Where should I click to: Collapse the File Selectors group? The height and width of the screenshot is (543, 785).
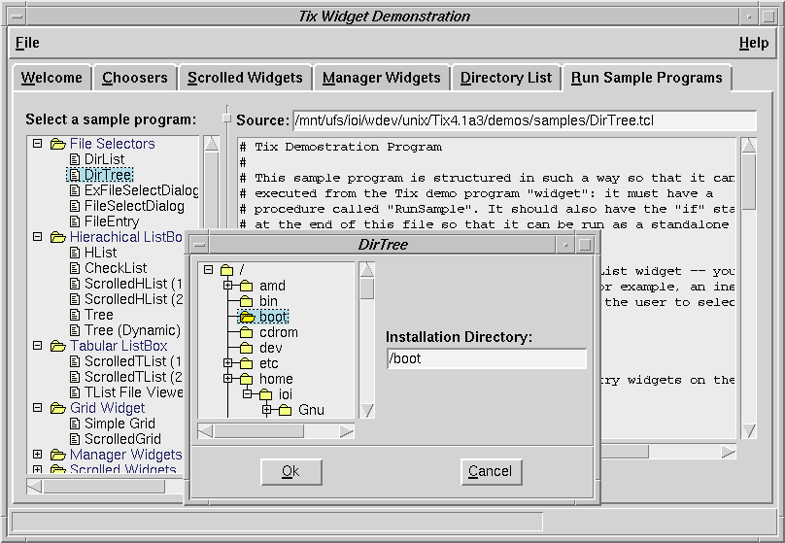tap(37, 144)
